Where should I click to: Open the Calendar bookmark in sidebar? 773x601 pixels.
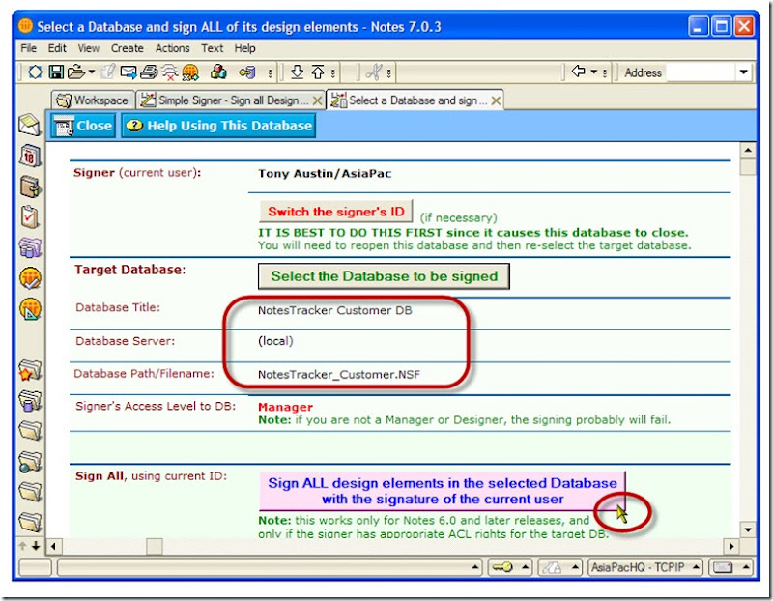coord(30,156)
